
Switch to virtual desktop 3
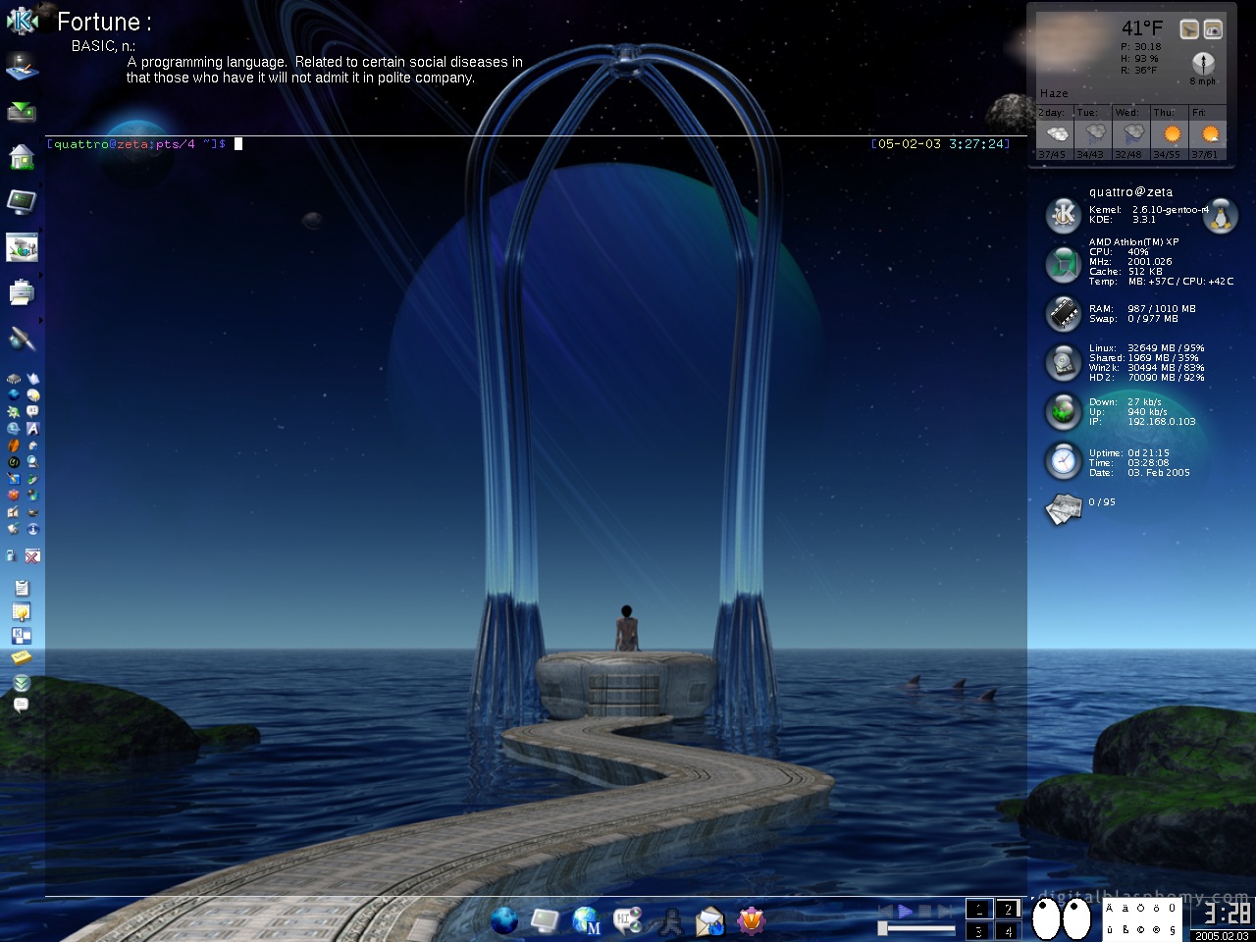click(979, 930)
